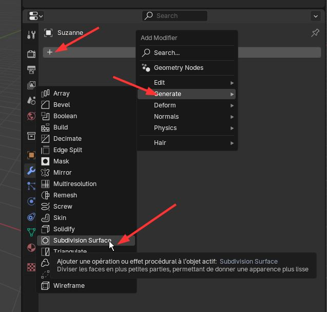Open the Collection properties tab
This screenshot has width=327, height=312.
pyautogui.click(x=31, y=136)
